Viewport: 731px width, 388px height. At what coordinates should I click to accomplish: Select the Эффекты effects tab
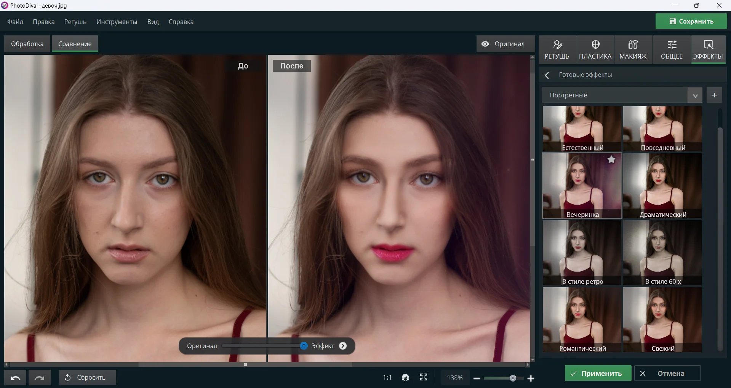[x=708, y=50]
